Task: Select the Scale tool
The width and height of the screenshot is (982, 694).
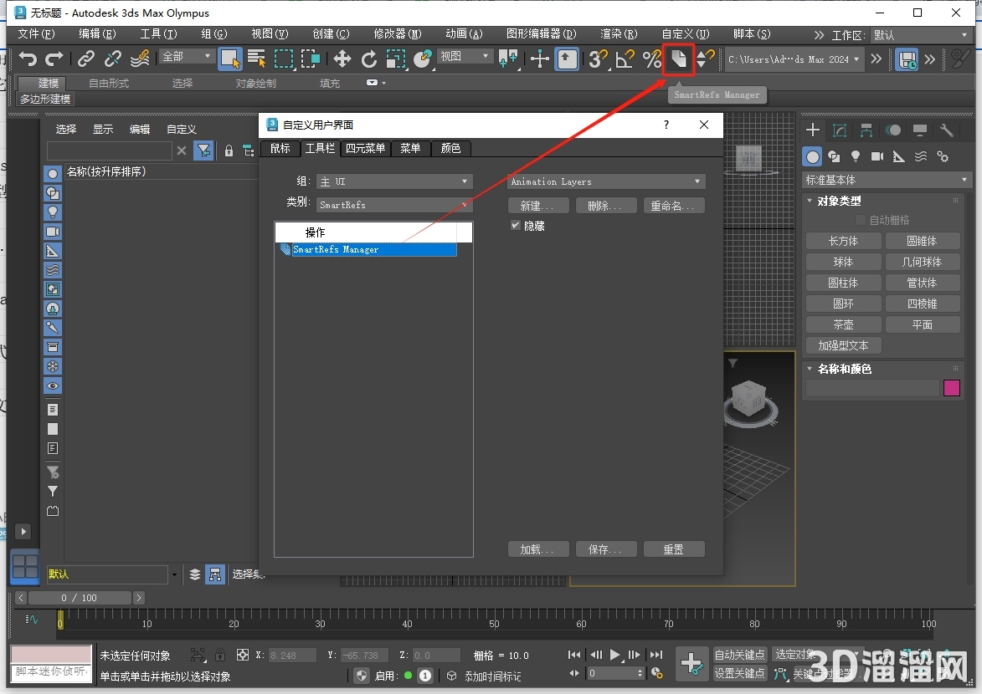Action: [x=396, y=59]
